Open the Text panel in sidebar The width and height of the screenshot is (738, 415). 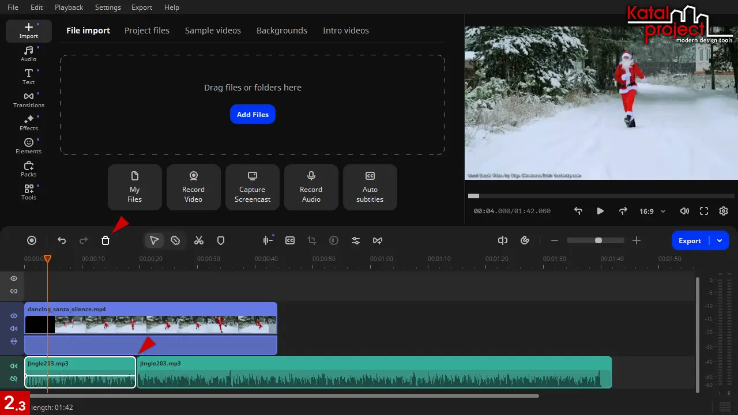[28, 77]
